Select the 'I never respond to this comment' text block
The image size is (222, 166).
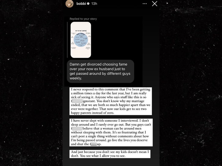coord(111,101)
